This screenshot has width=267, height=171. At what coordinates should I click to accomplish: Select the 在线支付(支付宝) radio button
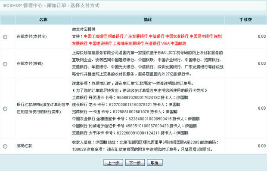pyautogui.click(x=5, y=37)
